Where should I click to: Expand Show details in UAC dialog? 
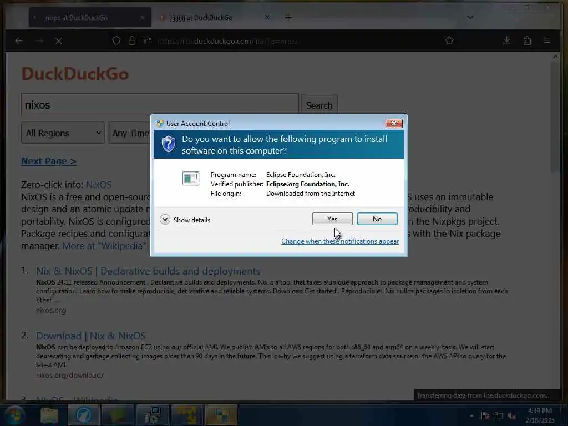(x=185, y=220)
